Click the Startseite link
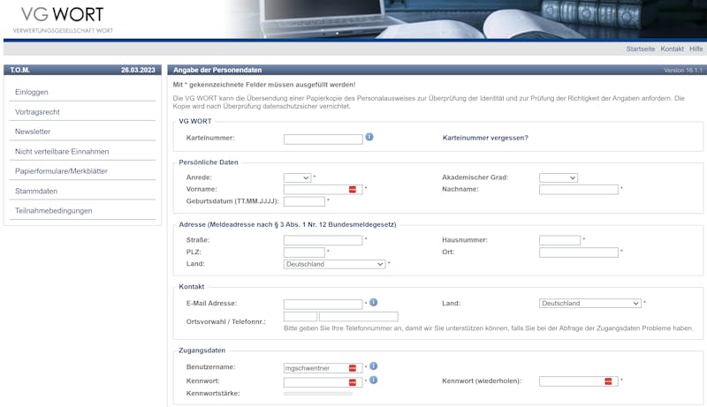The height and width of the screenshot is (407, 707). [x=640, y=49]
